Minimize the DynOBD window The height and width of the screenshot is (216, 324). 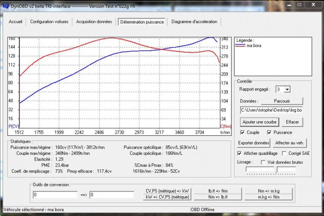tap(289, 5)
